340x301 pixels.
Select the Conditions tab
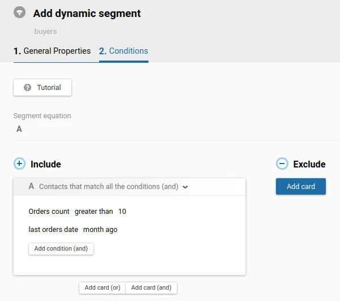(x=124, y=51)
